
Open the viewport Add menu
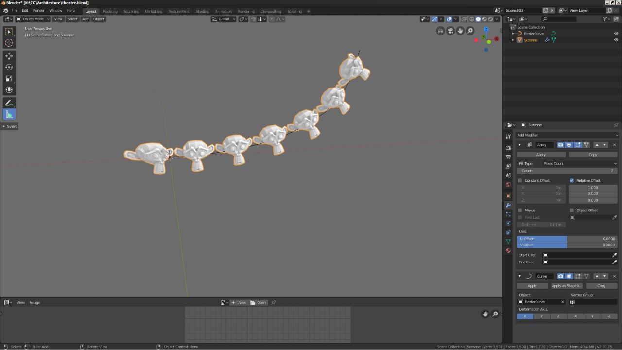(x=85, y=19)
